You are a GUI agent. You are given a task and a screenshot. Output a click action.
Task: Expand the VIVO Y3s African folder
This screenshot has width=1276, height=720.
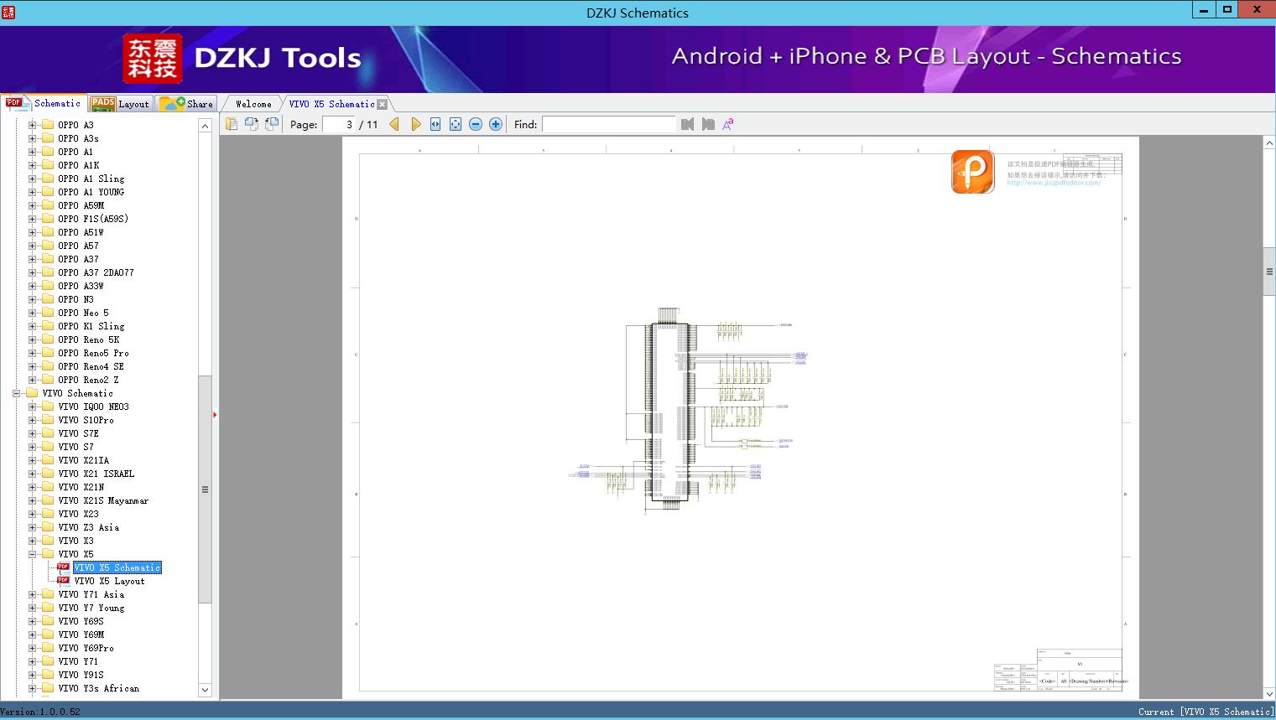pyautogui.click(x=33, y=688)
